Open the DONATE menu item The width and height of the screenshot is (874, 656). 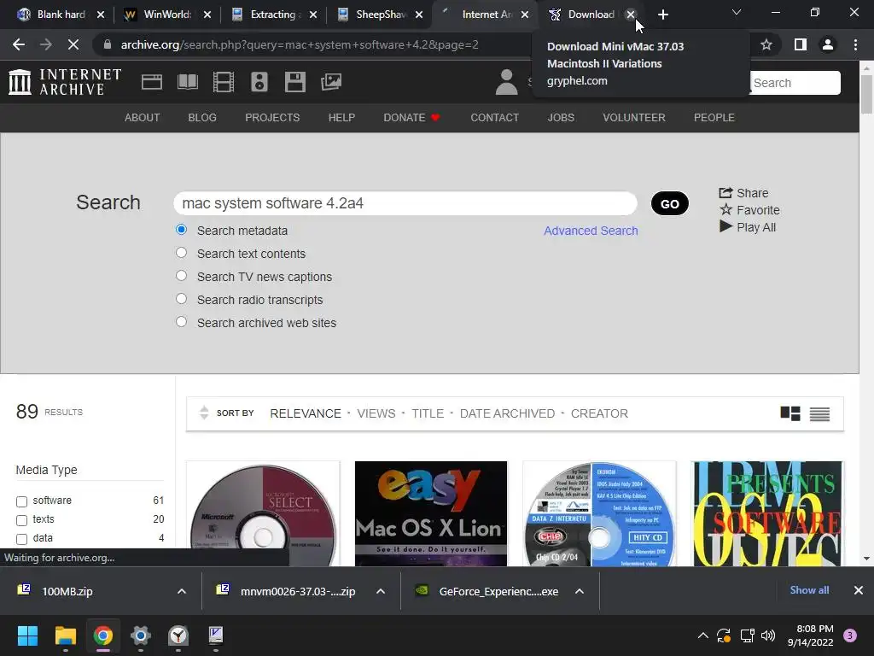(x=411, y=118)
